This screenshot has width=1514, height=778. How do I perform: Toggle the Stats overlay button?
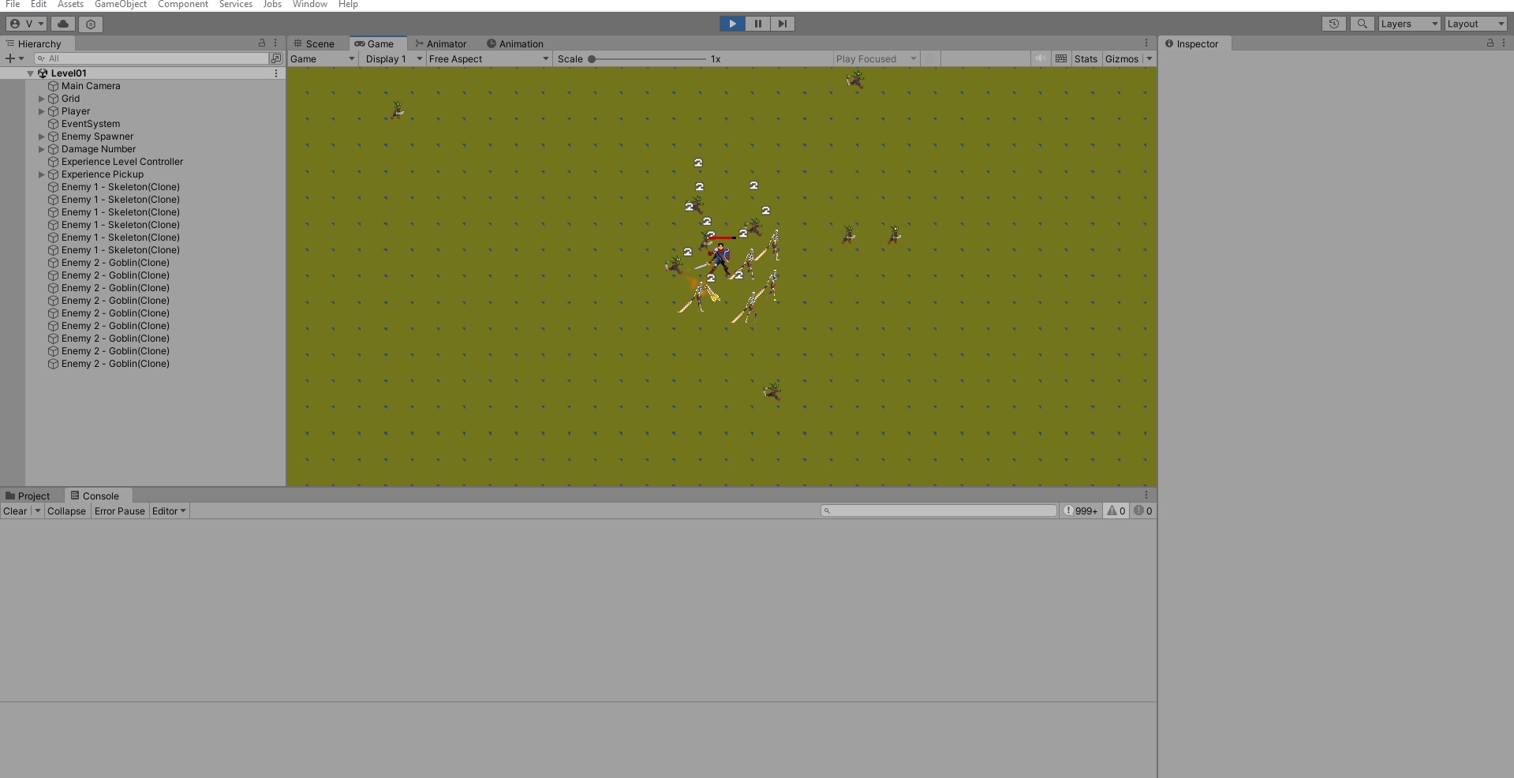(x=1086, y=59)
